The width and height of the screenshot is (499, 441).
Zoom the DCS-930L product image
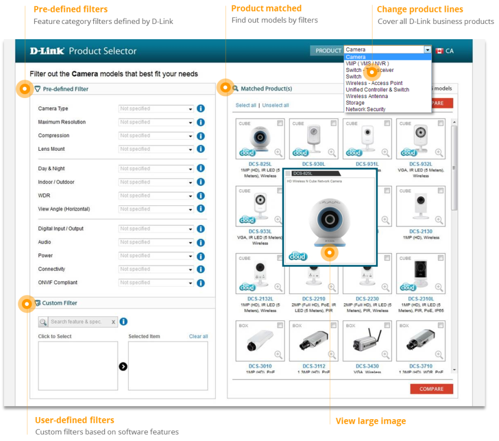[x=332, y=152]
